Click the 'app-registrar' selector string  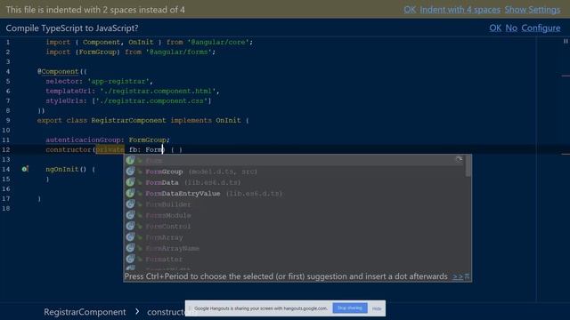(x=118, y=81)
